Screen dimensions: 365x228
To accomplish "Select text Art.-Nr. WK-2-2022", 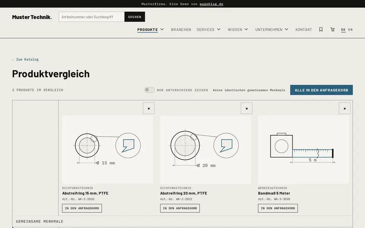I will pyautogui.click(x=176, y=199).
